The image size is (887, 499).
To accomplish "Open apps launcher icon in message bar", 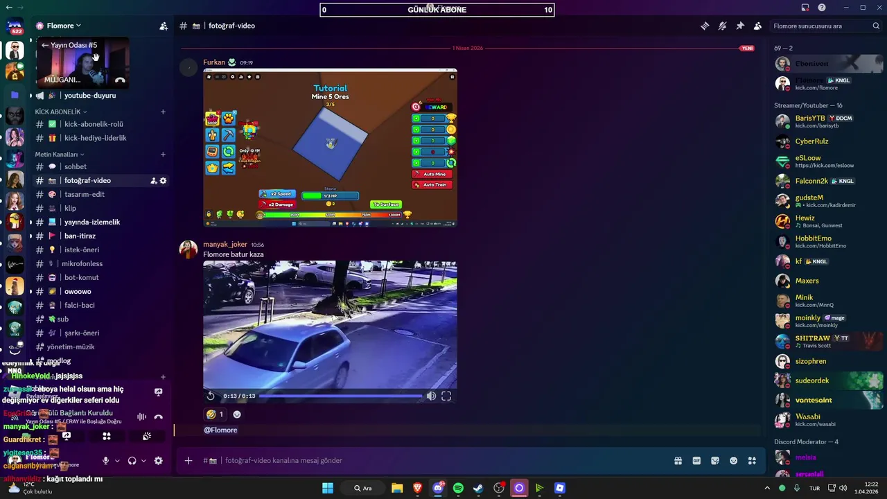I will tap(752, 461).
